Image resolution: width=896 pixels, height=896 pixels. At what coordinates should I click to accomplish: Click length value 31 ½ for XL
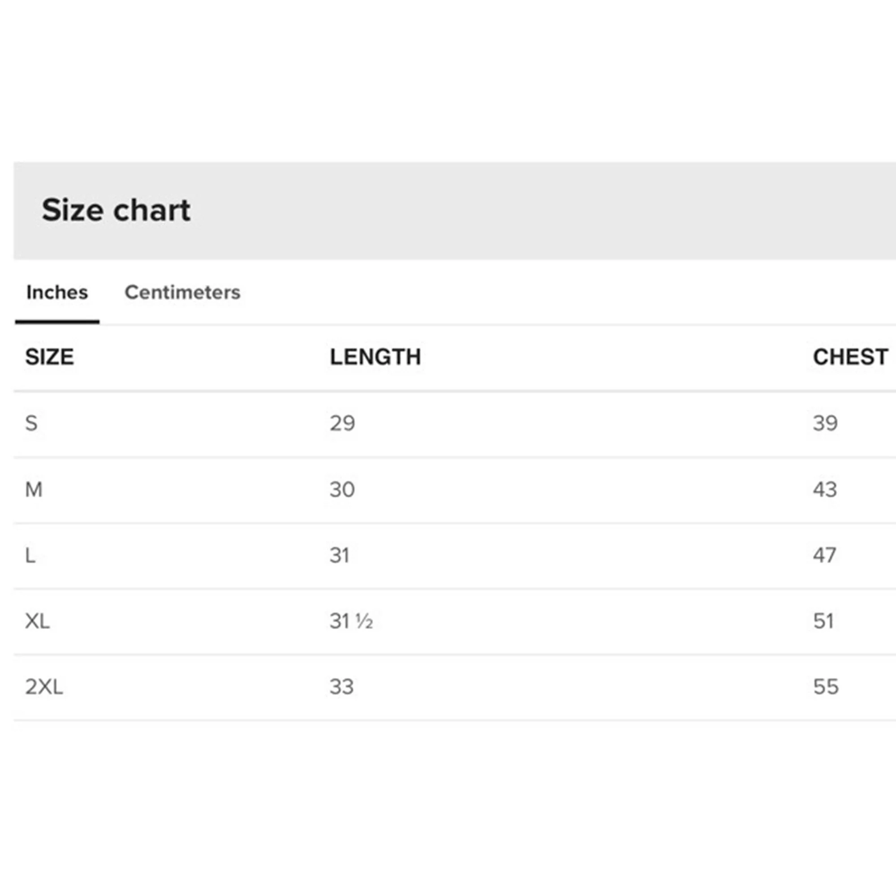tap(351, 621)
